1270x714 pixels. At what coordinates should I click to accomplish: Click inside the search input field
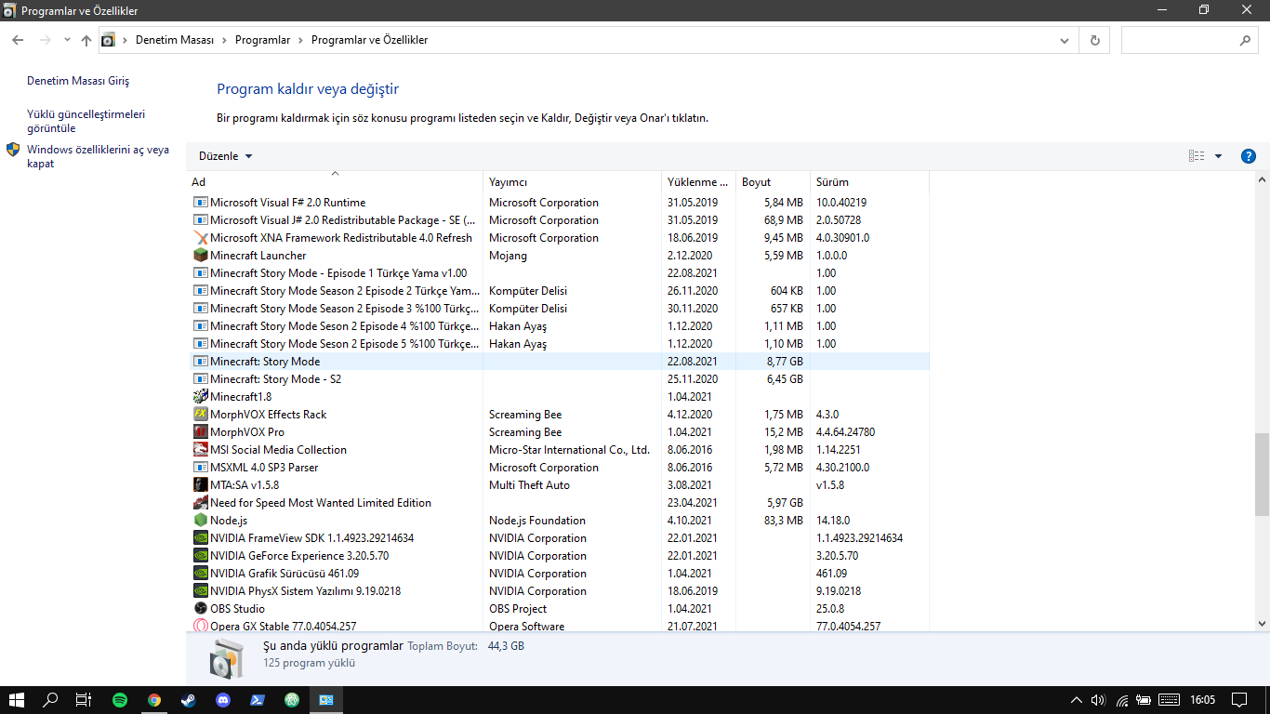(1179, 40)
